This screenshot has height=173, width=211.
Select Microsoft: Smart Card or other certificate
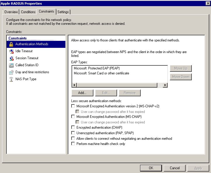point(102,73)
